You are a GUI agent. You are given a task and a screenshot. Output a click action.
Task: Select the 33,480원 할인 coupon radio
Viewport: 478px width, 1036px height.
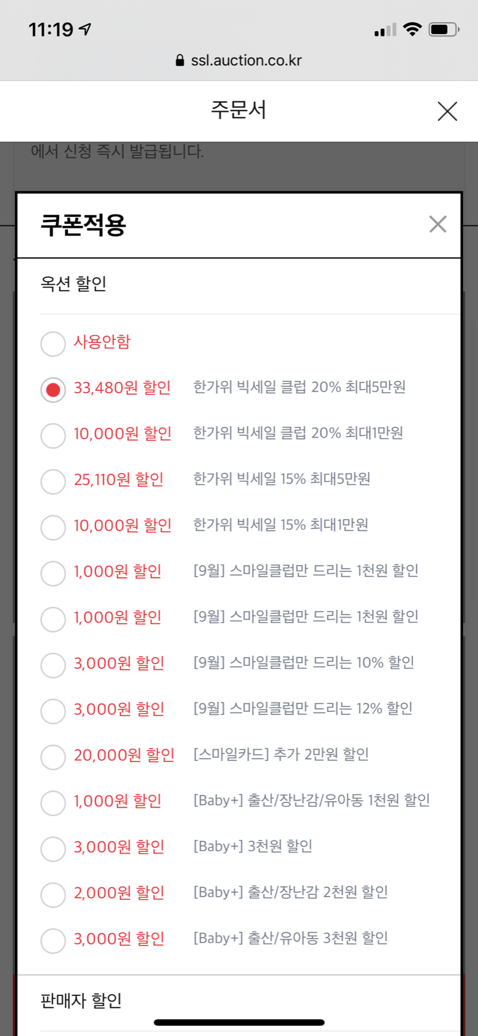(53, 390)
